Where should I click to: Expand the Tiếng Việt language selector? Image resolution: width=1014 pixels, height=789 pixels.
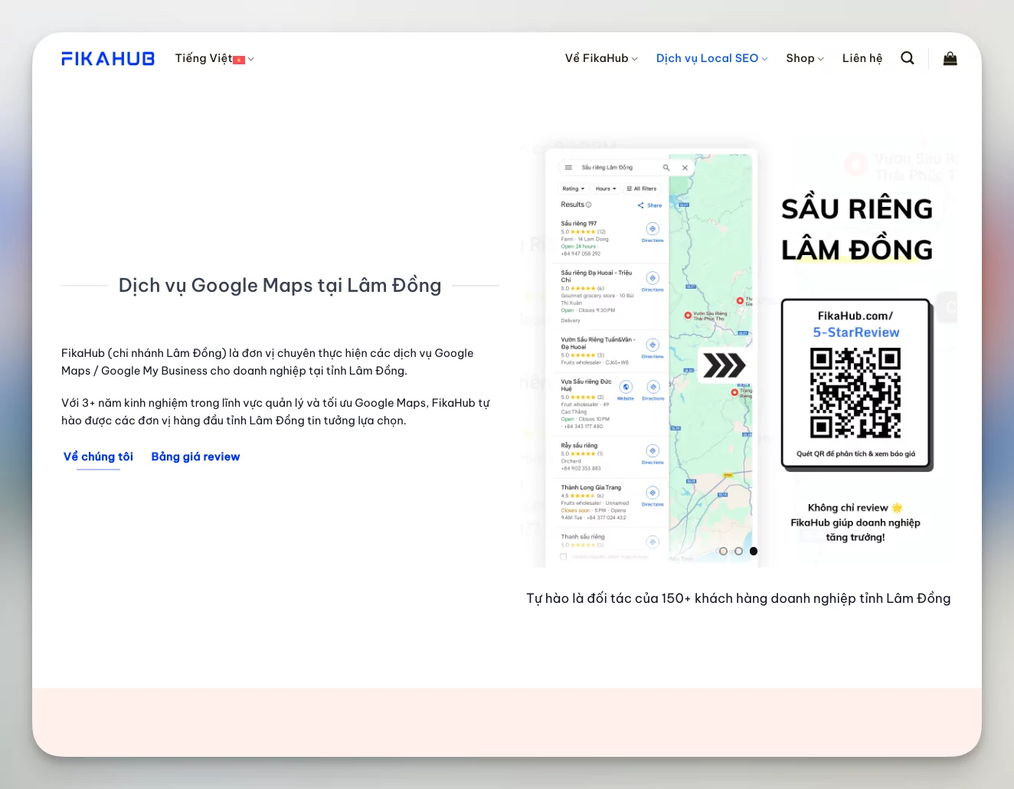pos(214,58)
